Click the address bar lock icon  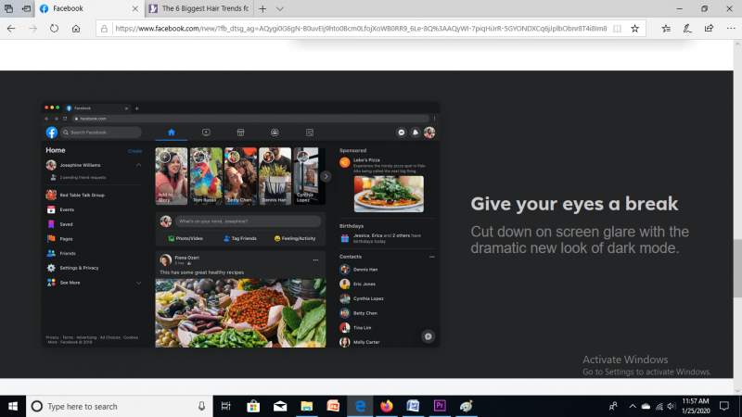pyautogui.click(x=104, y=29)
